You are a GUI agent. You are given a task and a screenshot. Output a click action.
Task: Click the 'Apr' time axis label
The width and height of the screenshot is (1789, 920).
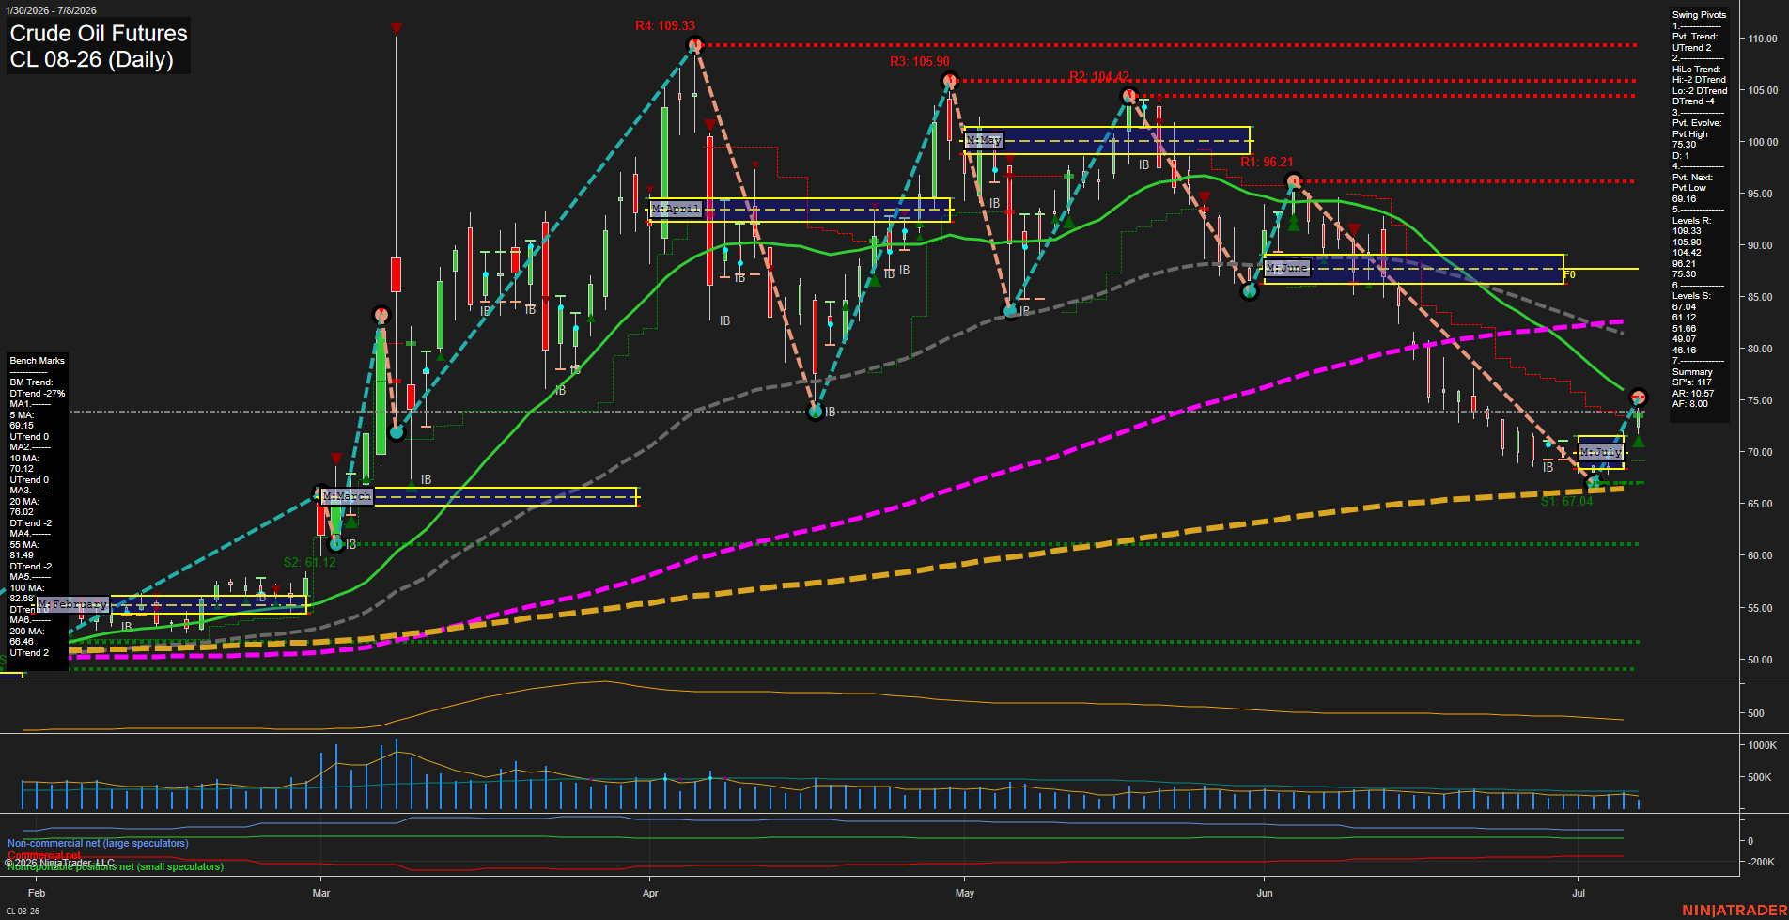650,894
